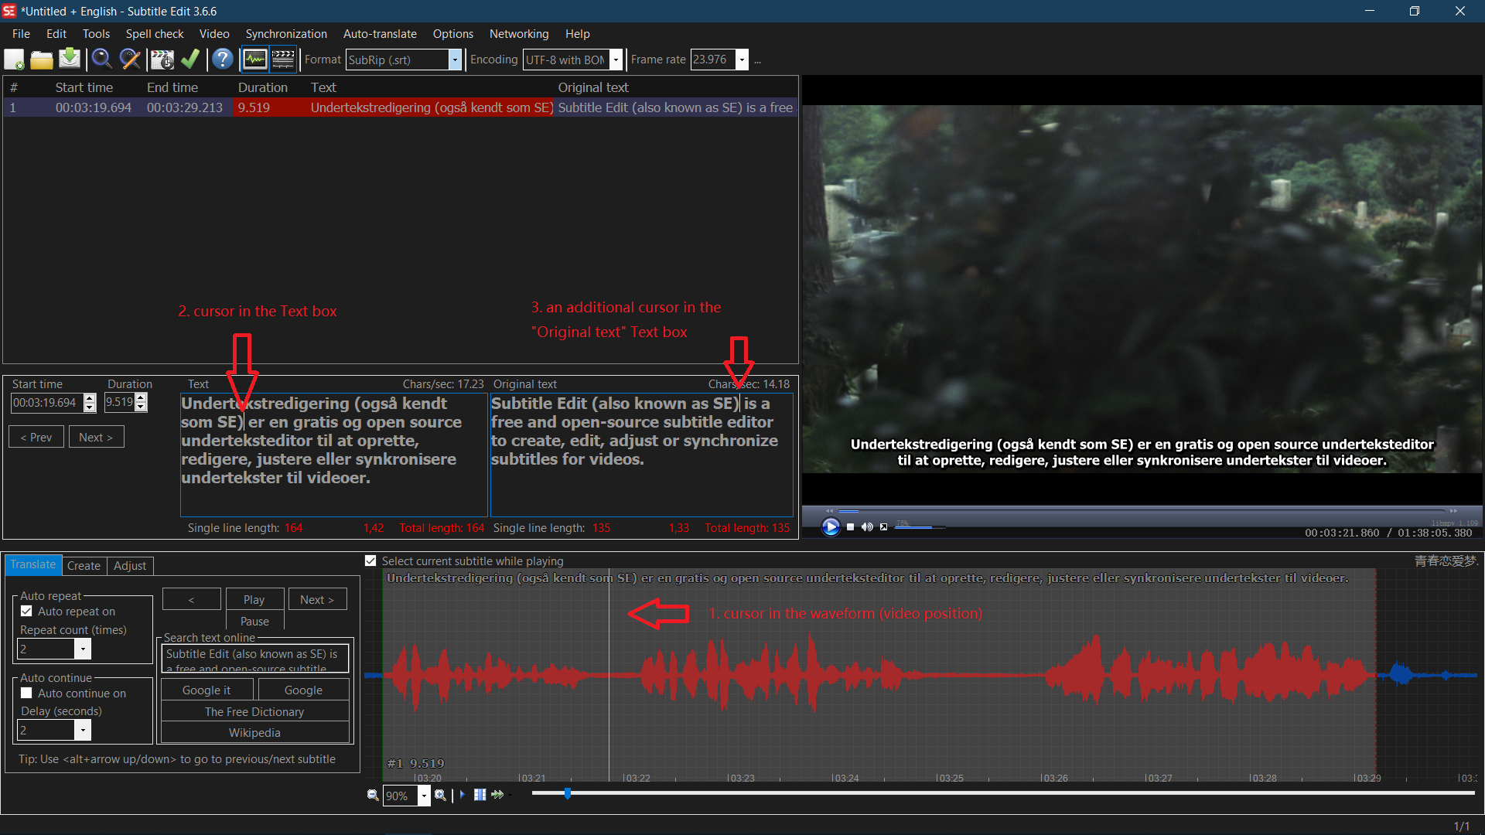Open the visual sync clapperboard-clock icon
This screenshot has height=835, width=1485.
point(162,60)
